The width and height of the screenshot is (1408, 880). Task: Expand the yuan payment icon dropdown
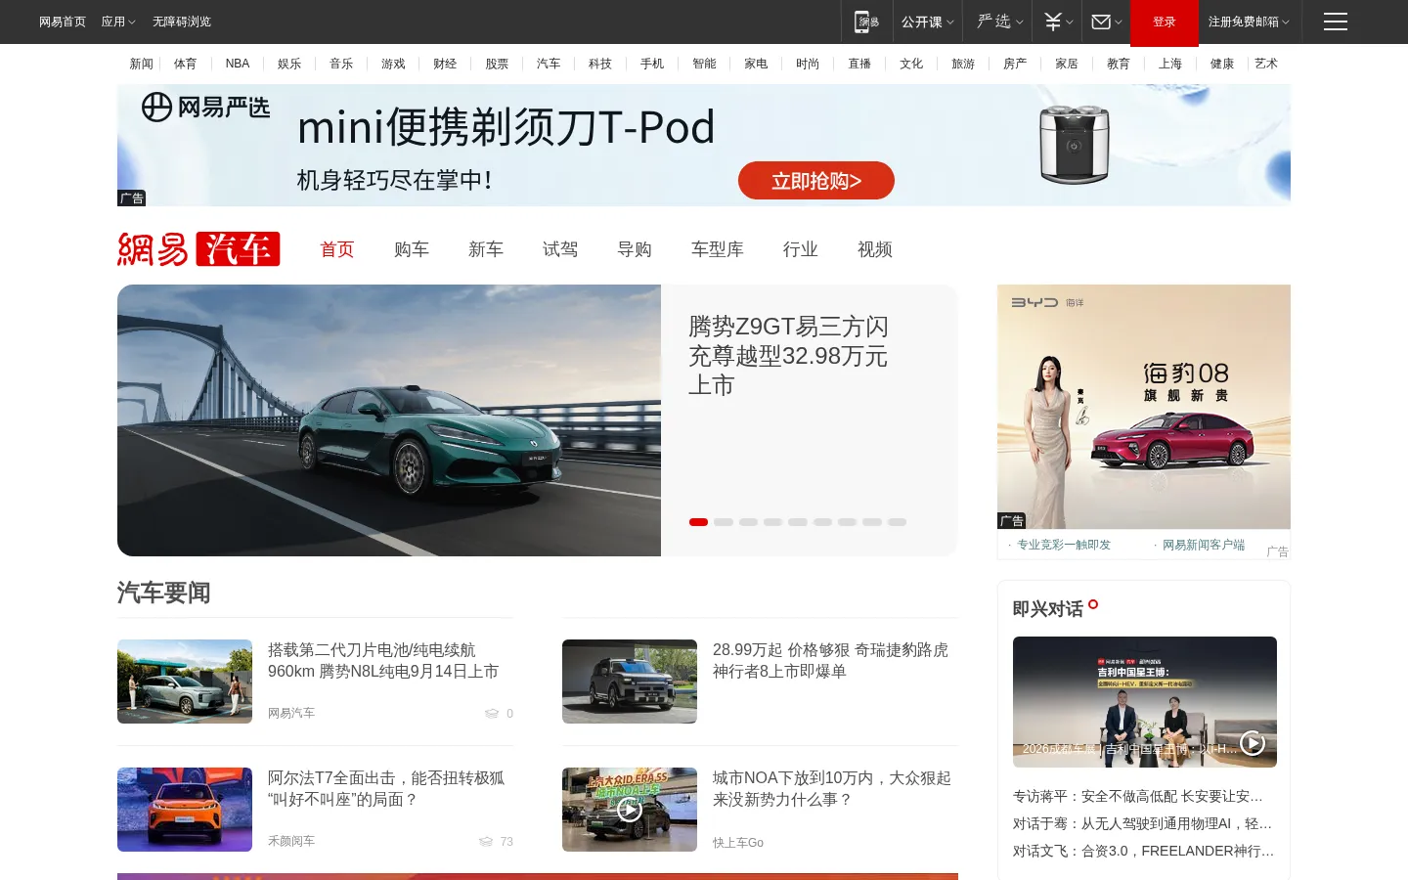tap(1058, 22)
